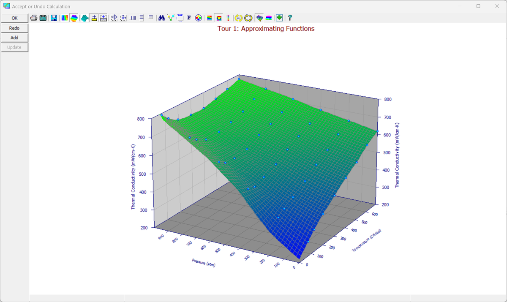
Task: Click the vertical color scale legend icon
Action: pyautogui.click(x=228, y=18)
